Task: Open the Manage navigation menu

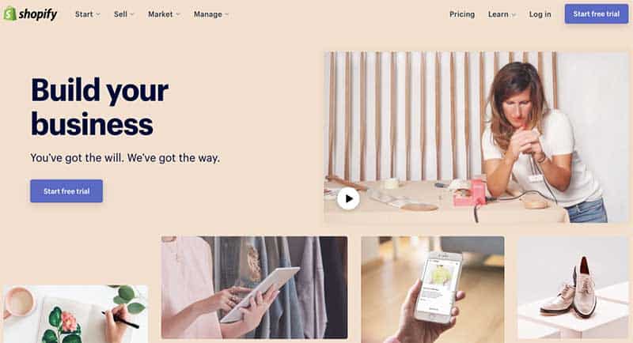Action: point(208,14)
